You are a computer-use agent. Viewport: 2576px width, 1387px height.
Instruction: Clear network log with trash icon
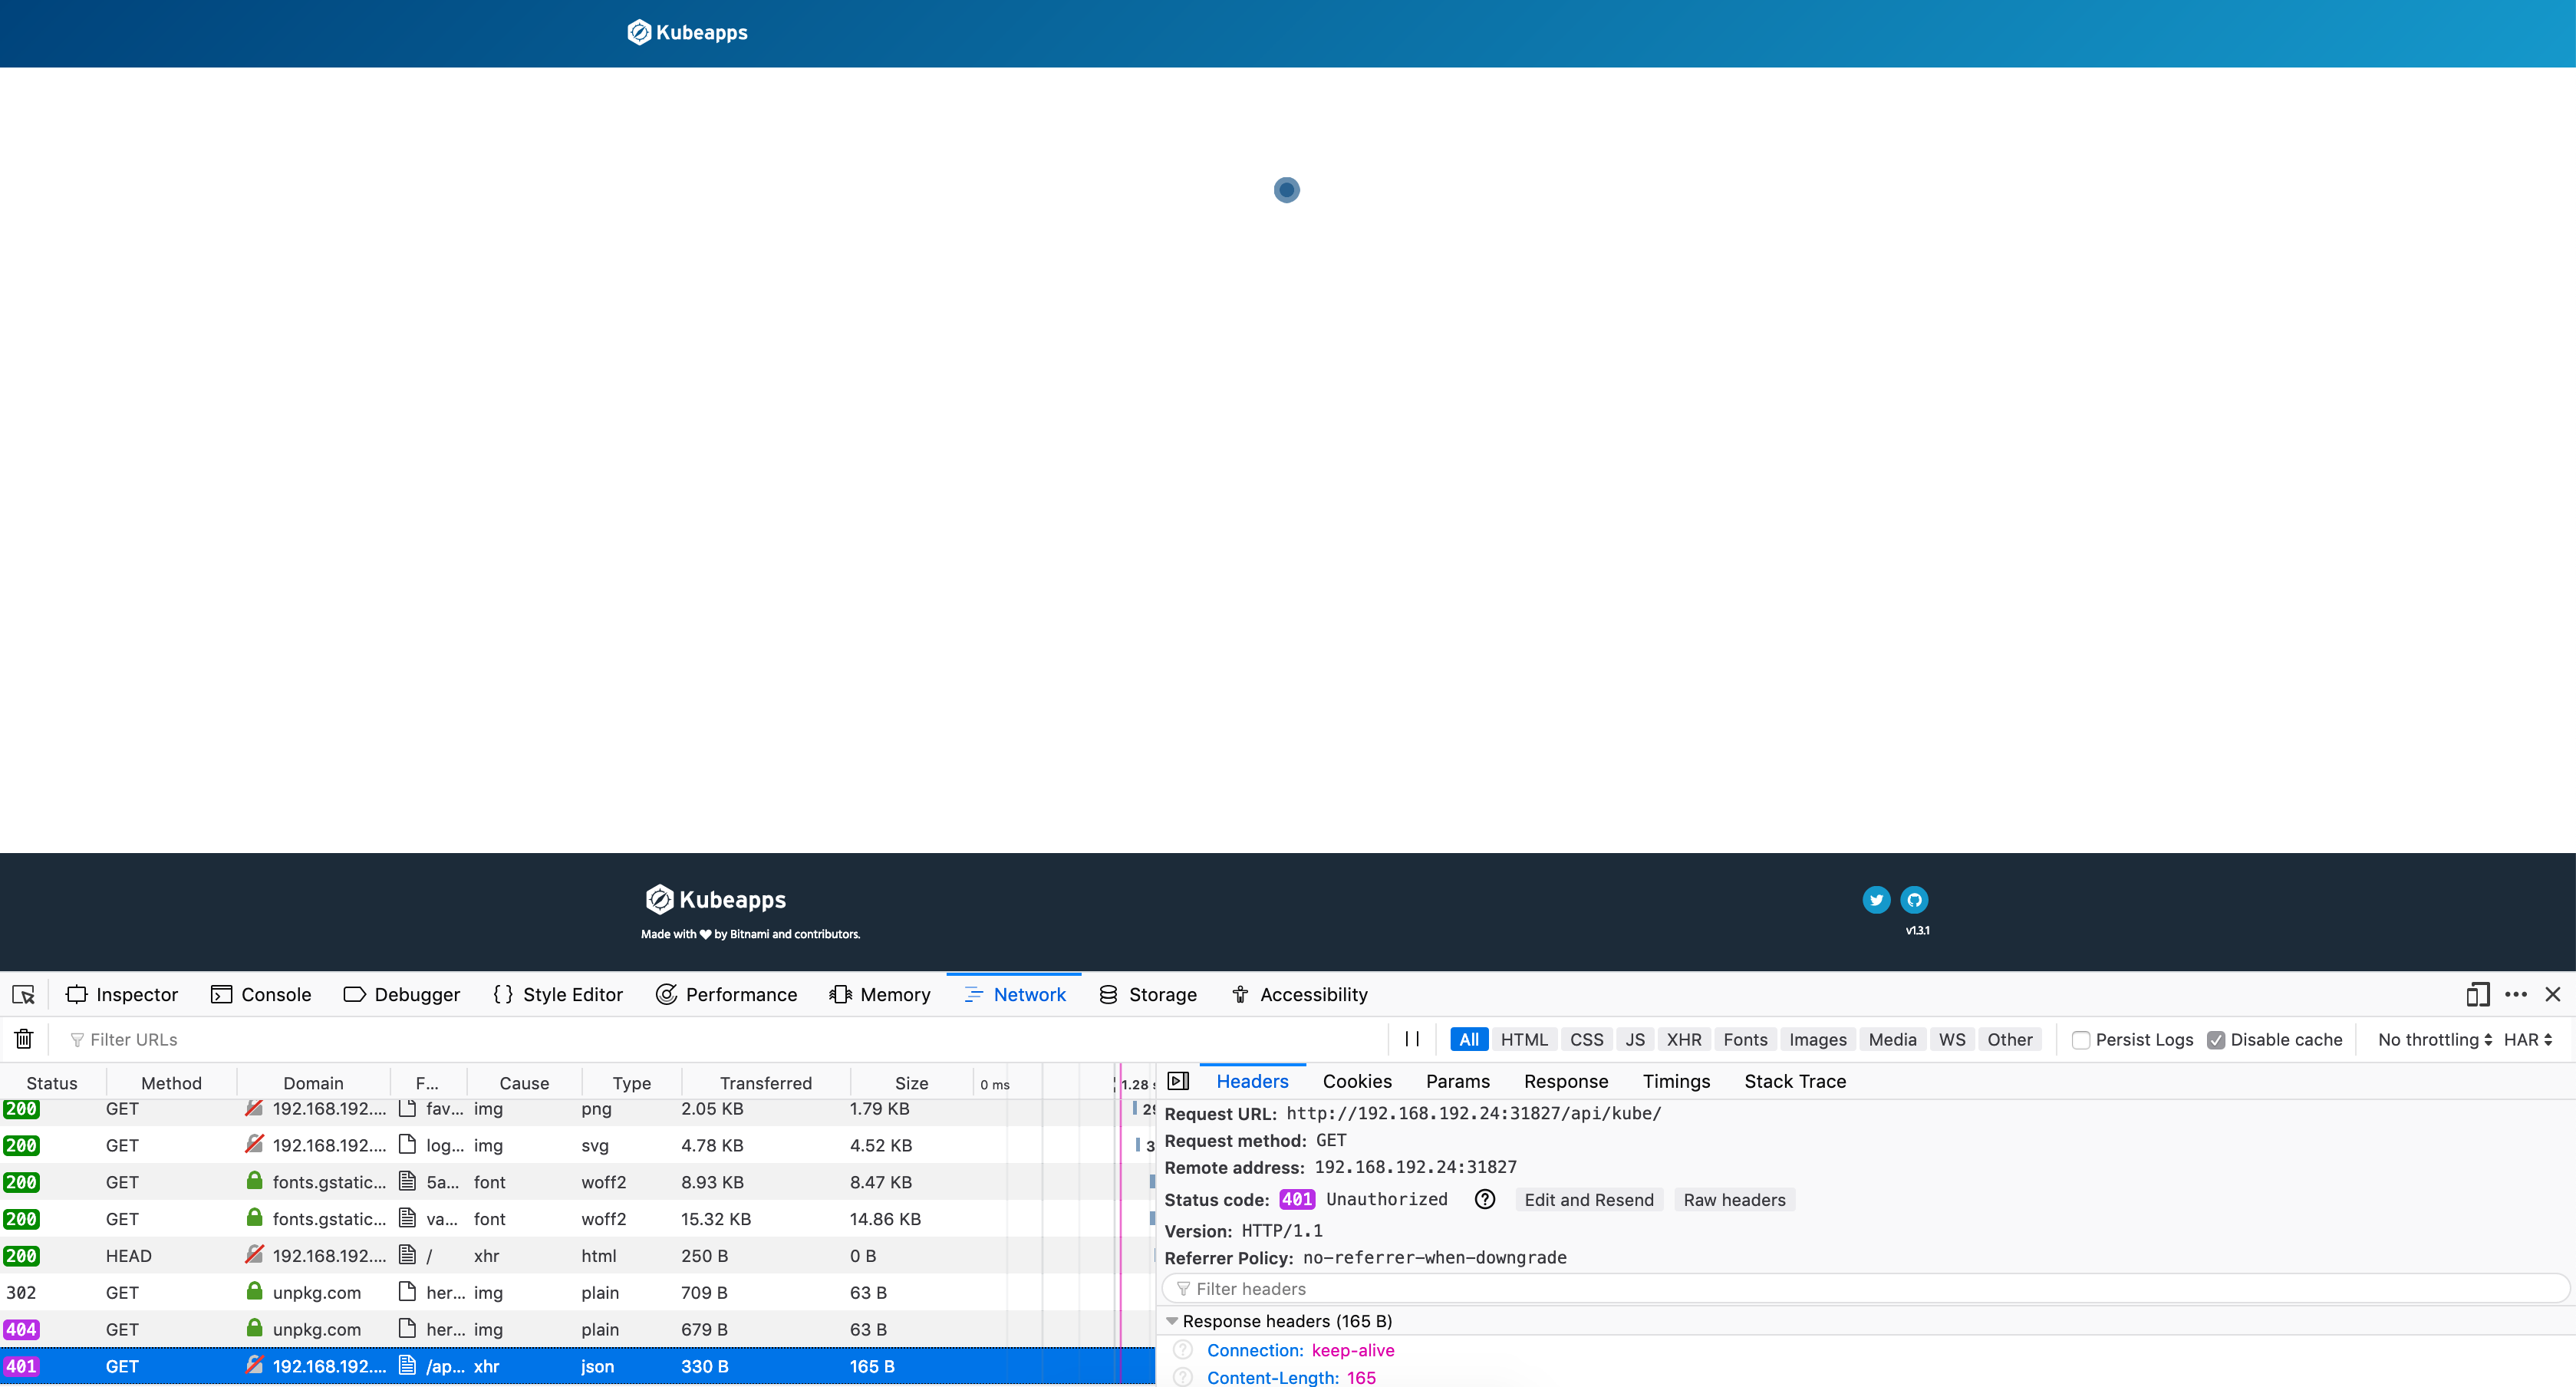(x=24, y=1039)
